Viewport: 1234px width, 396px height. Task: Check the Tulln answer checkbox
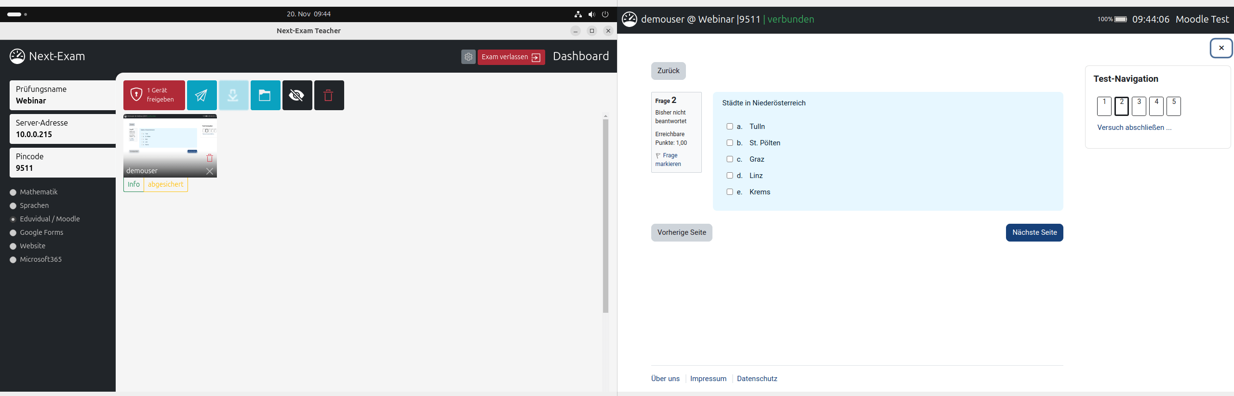tap(730, 127)
